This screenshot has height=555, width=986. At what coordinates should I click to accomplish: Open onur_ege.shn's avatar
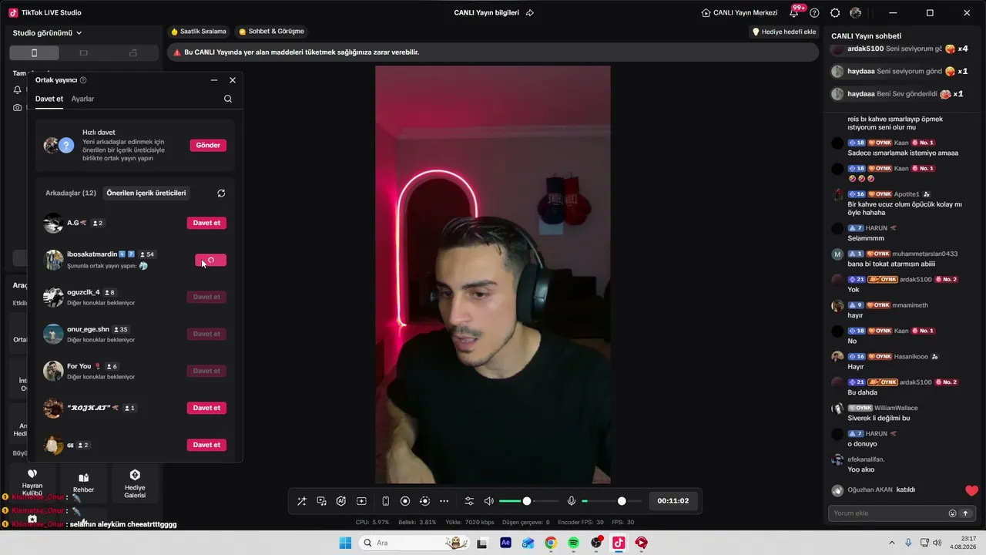click(x=53, y=334)
